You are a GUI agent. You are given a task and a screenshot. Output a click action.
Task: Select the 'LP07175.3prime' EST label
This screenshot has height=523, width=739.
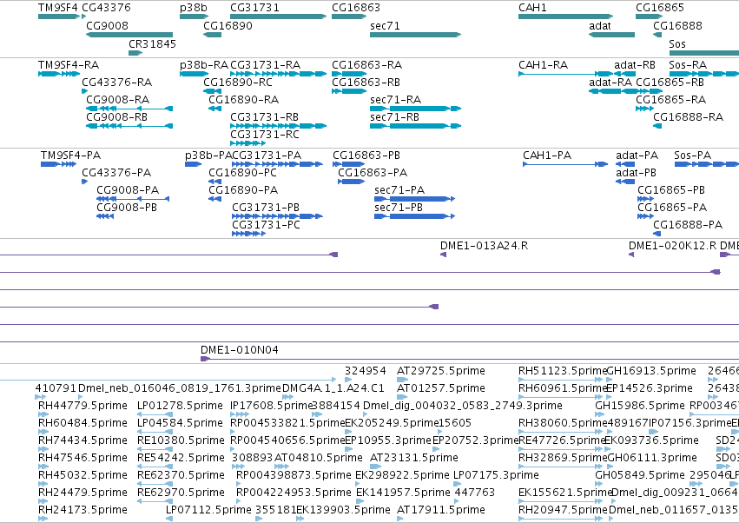(x=496, y=475)
